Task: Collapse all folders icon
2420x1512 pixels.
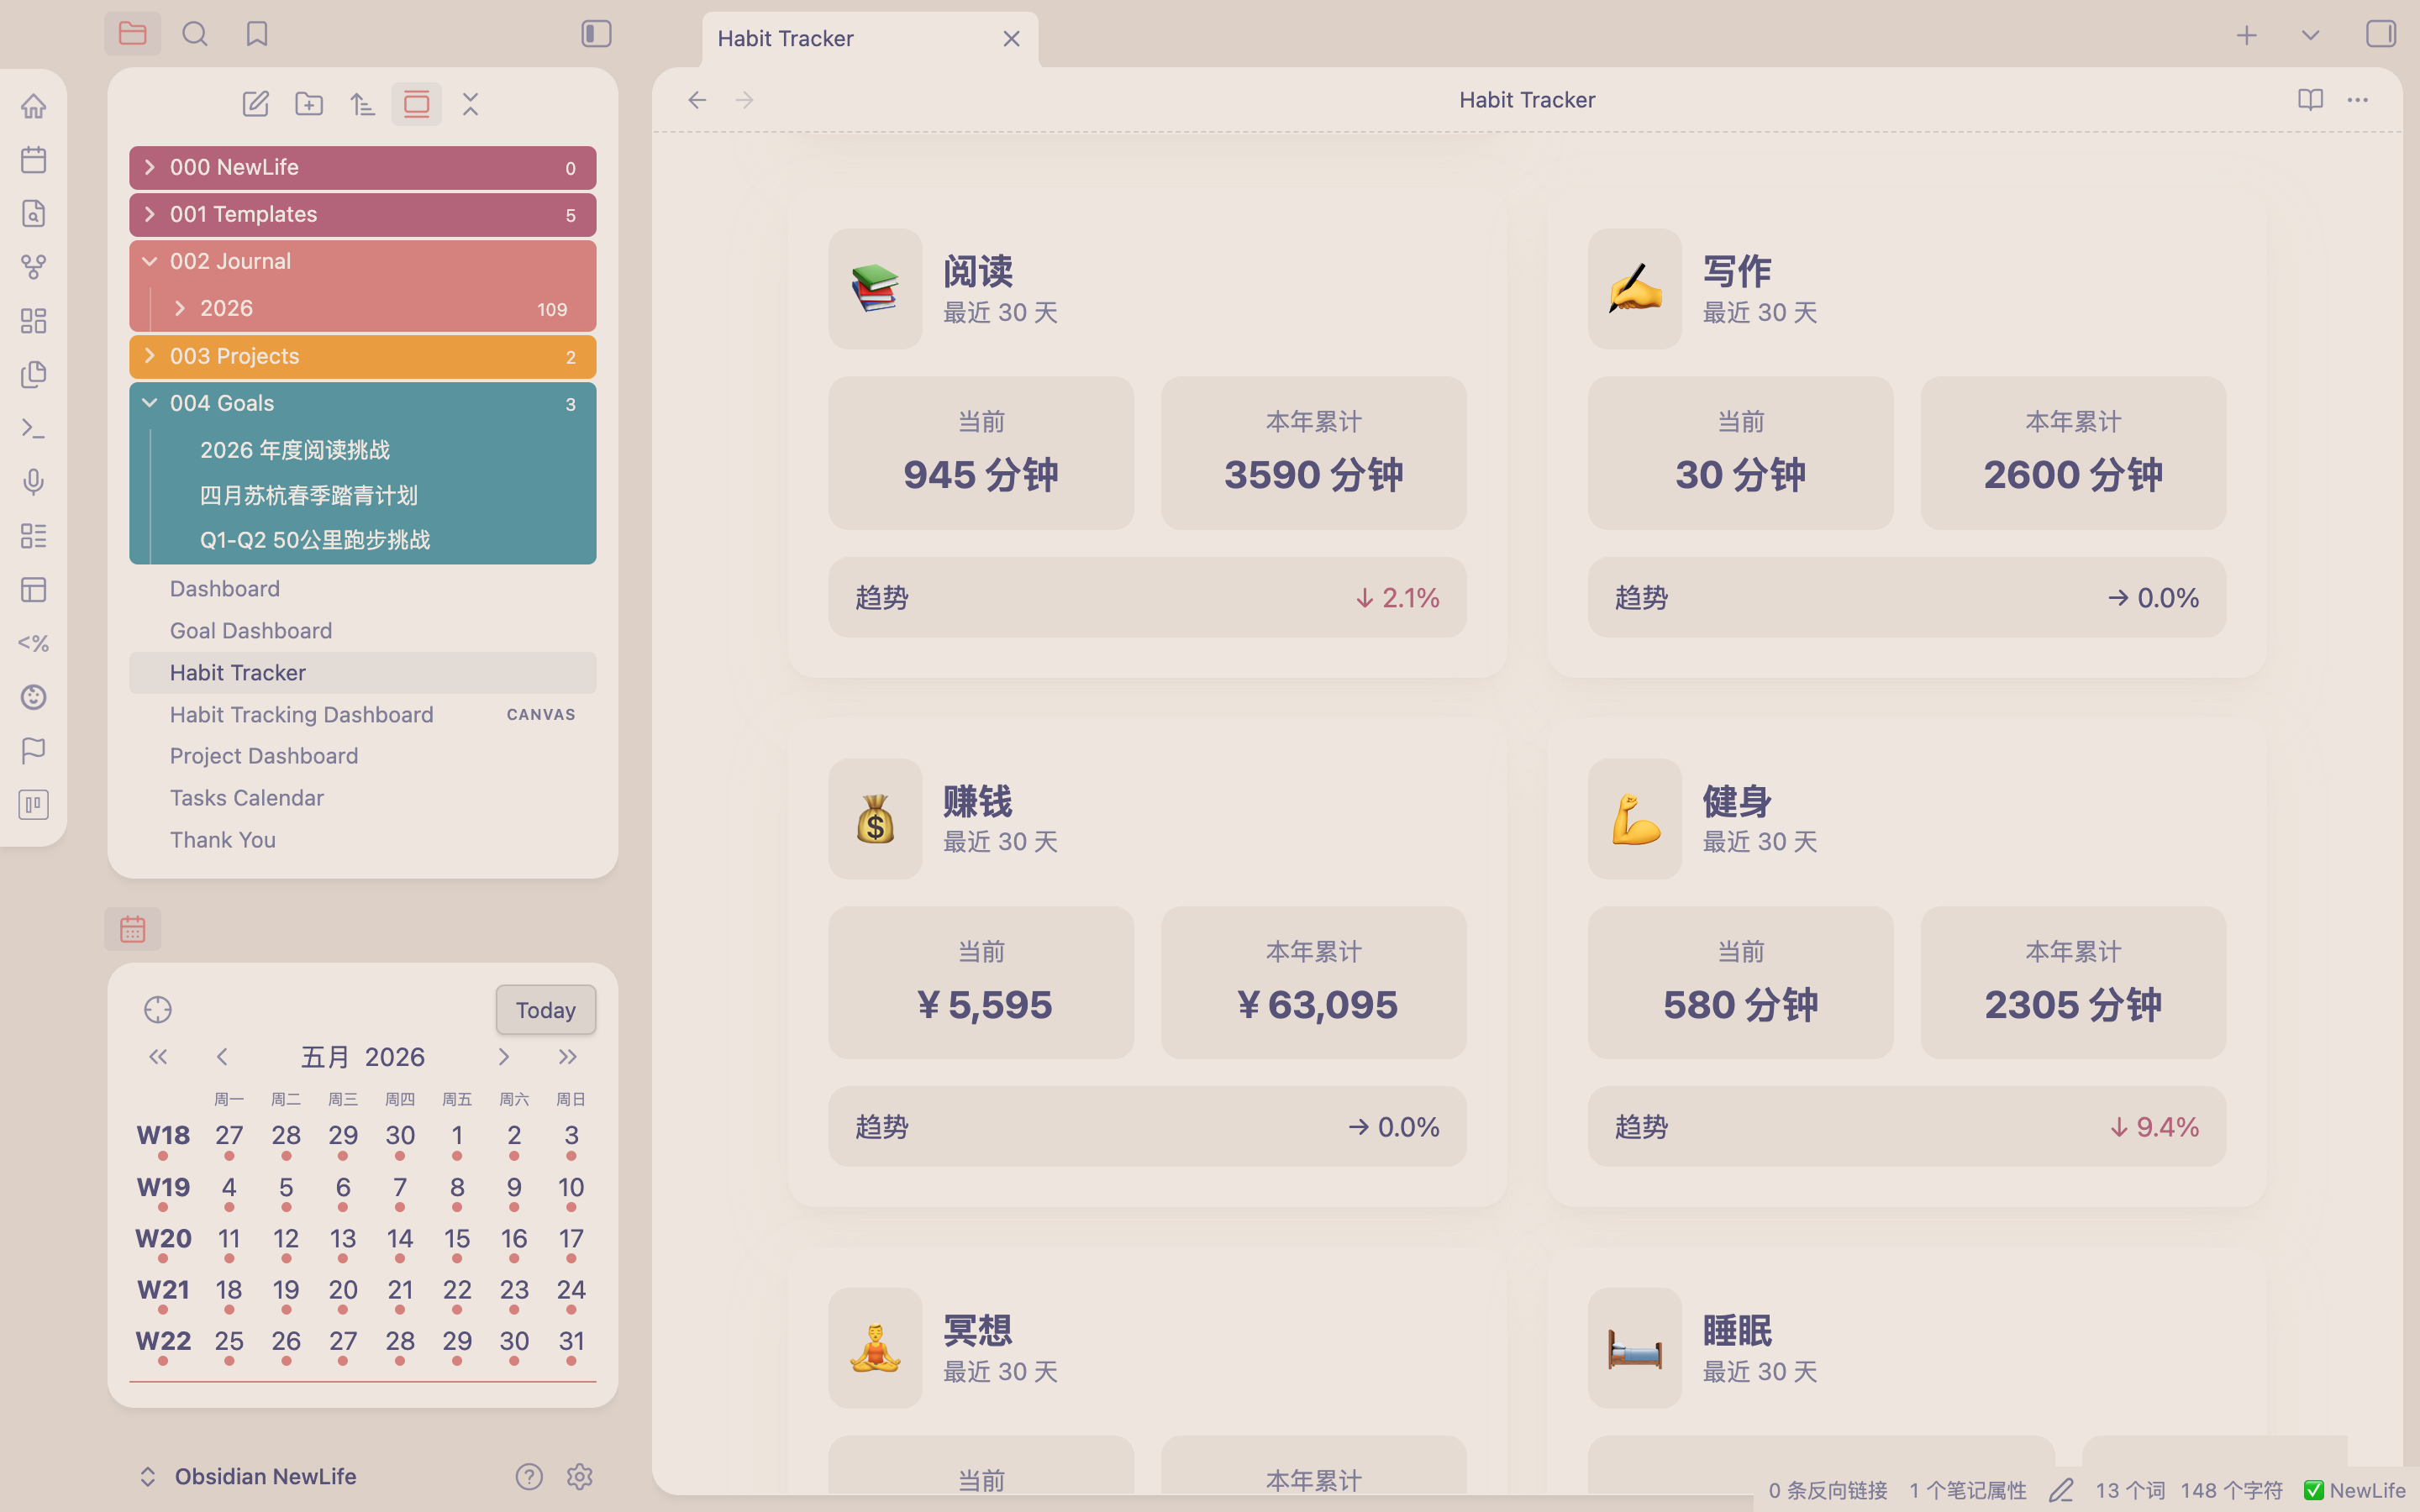Action: (x=470, y=104)
